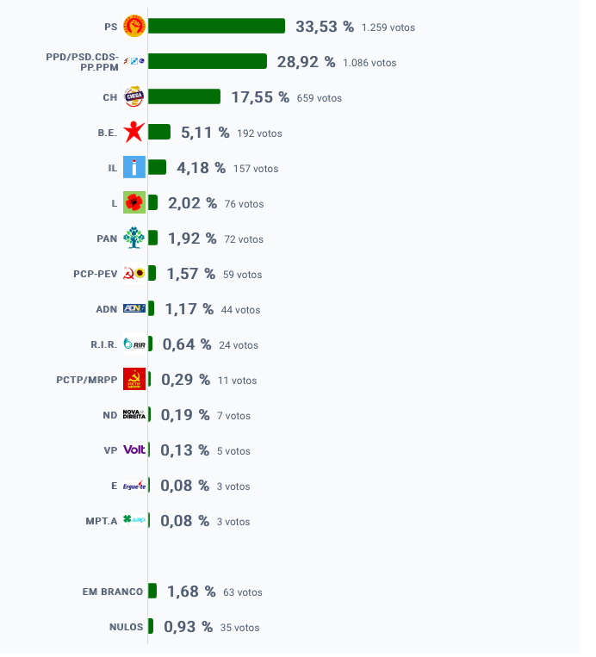This screenshot has width=596, height=657.
Task: Click the PPD/PSD.CDS-PP.PPM party label
Action: point(82,62)
